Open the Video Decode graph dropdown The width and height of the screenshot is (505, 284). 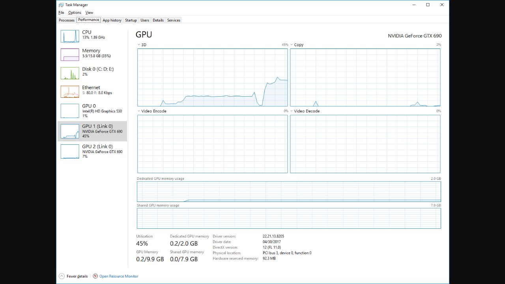pos(292,111)
